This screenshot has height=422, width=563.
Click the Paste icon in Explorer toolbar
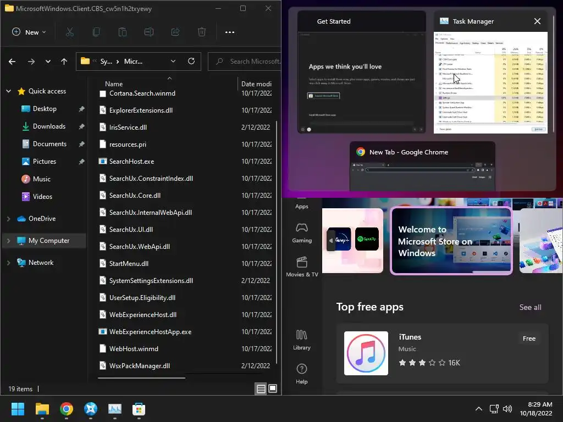[x=123, y=32]
